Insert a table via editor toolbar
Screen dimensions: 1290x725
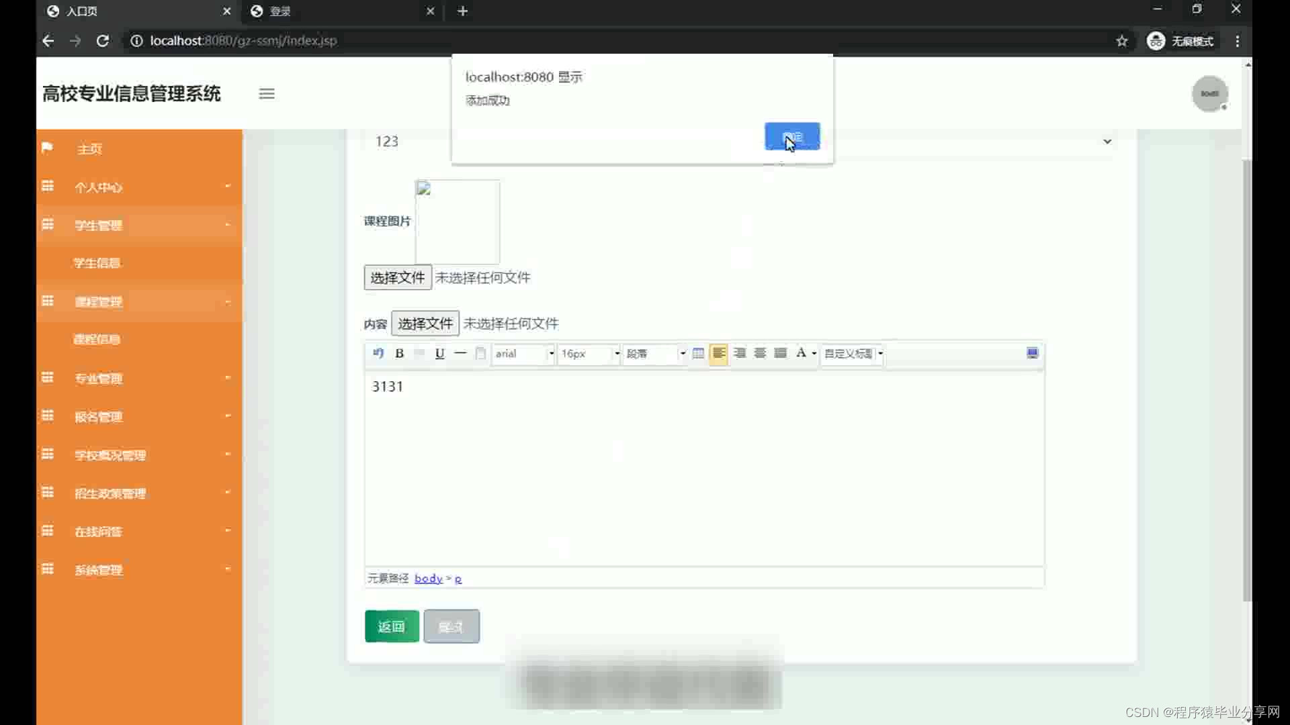698,353
